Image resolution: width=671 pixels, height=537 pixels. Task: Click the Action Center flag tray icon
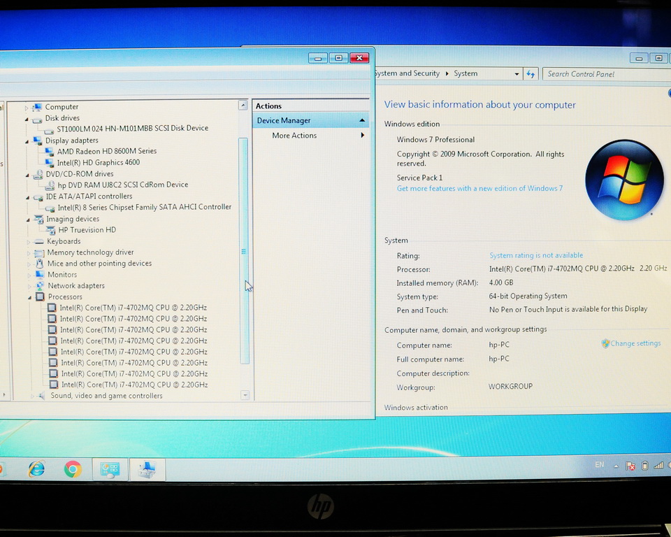[630, 466]
